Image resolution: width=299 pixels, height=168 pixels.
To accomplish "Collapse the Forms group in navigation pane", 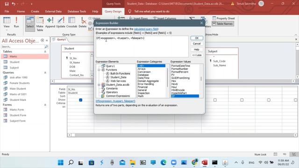I will (x=45, y=105).
